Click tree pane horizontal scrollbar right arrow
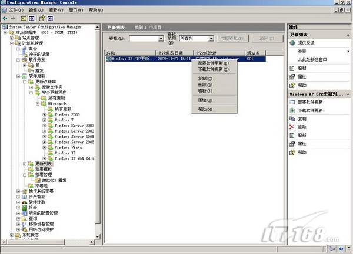 coord(92,242)
